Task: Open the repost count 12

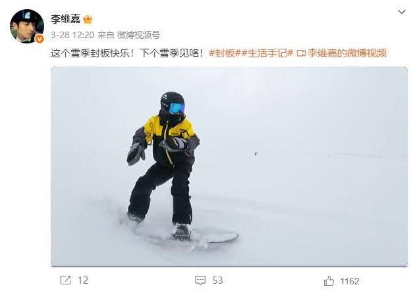Action: coord(83,280)
